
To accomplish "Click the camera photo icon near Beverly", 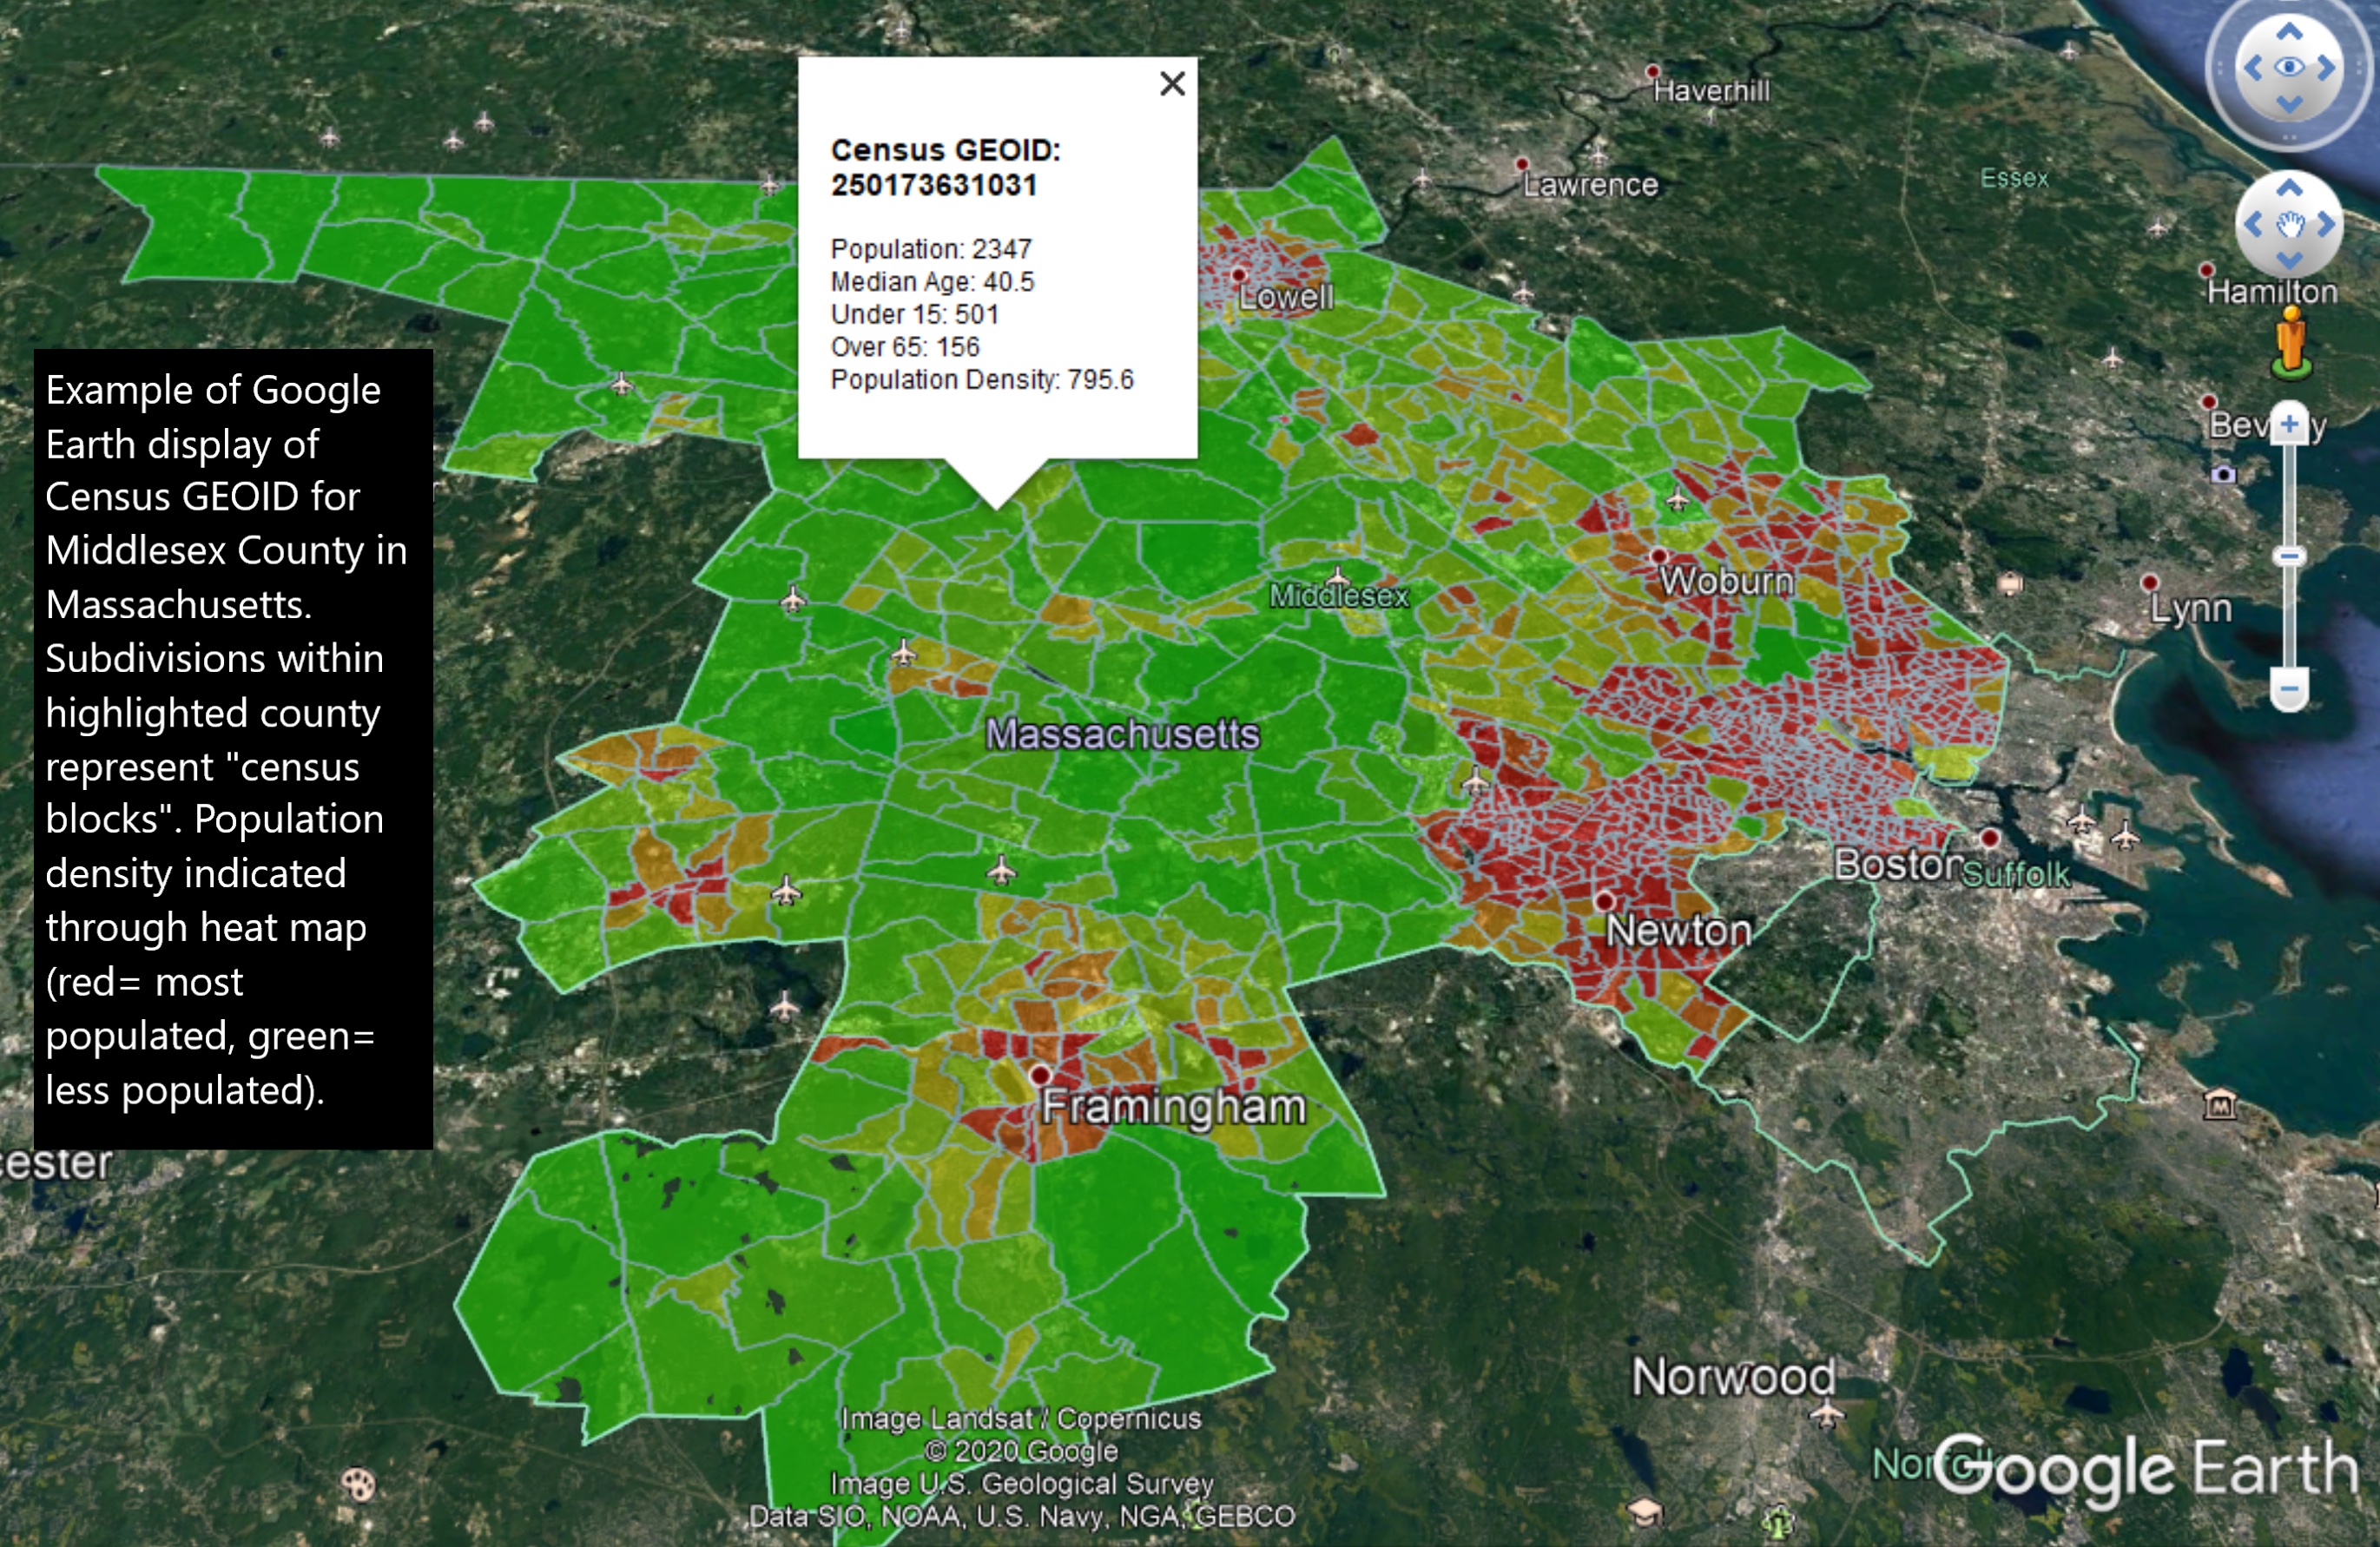I will tap(2223, 474).
